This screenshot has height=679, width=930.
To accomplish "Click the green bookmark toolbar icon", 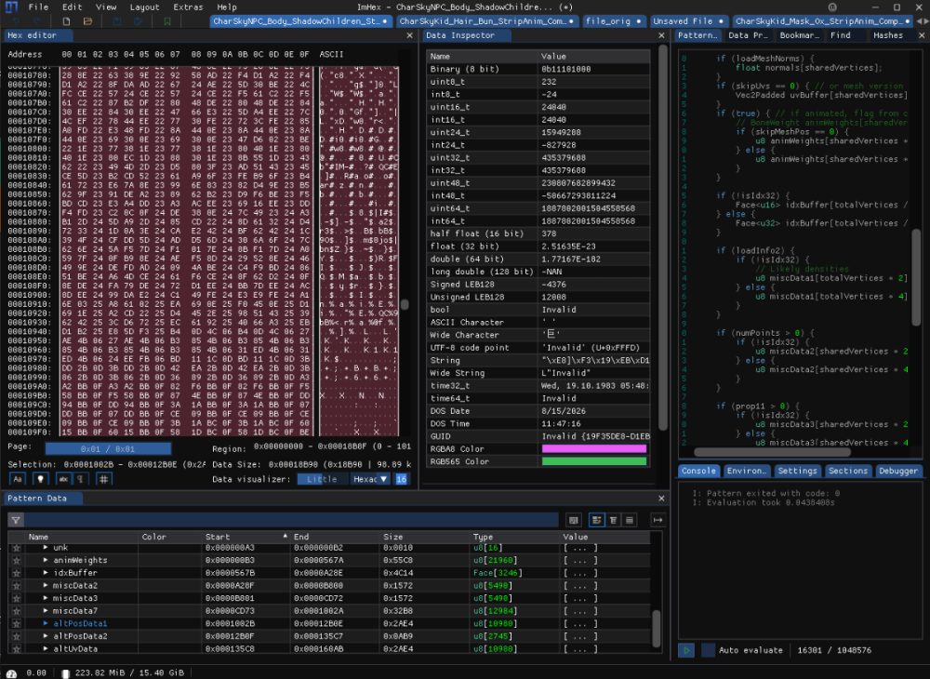I will [166, 20].
